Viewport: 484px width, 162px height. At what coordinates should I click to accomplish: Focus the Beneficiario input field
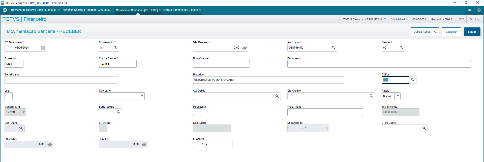(61, 80)
